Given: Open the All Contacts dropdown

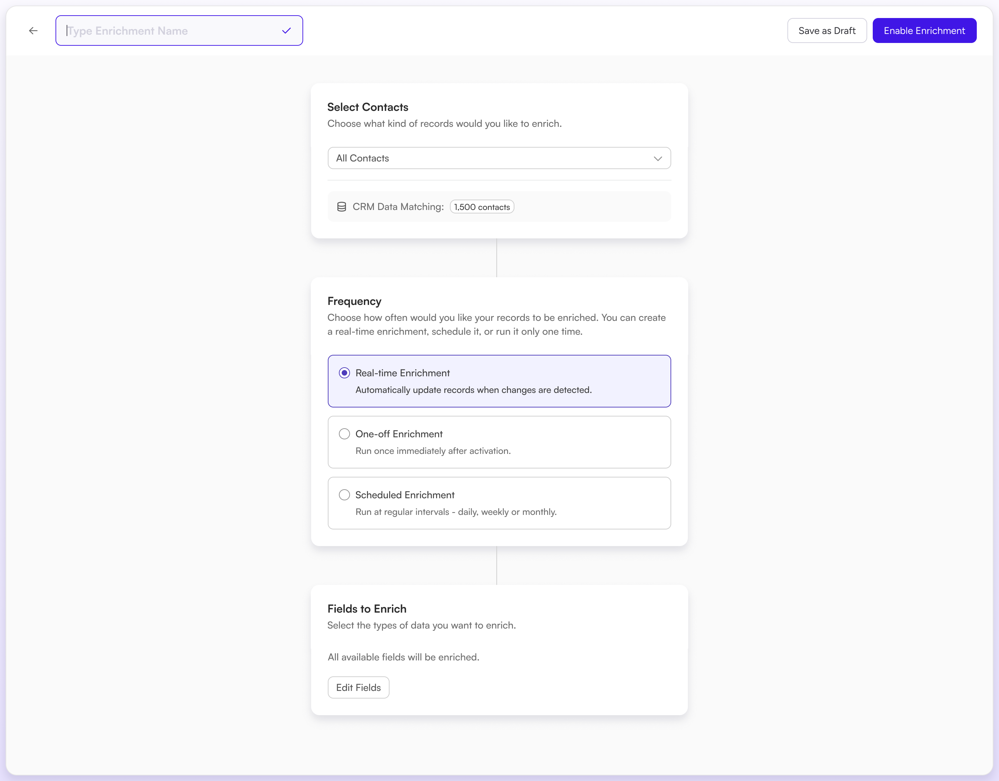Looking at the screenshot, I should (498, 158).
